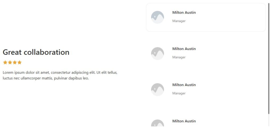
Task: Click the bottom-most Milton Austin name
Action: [x=184, y=121]
